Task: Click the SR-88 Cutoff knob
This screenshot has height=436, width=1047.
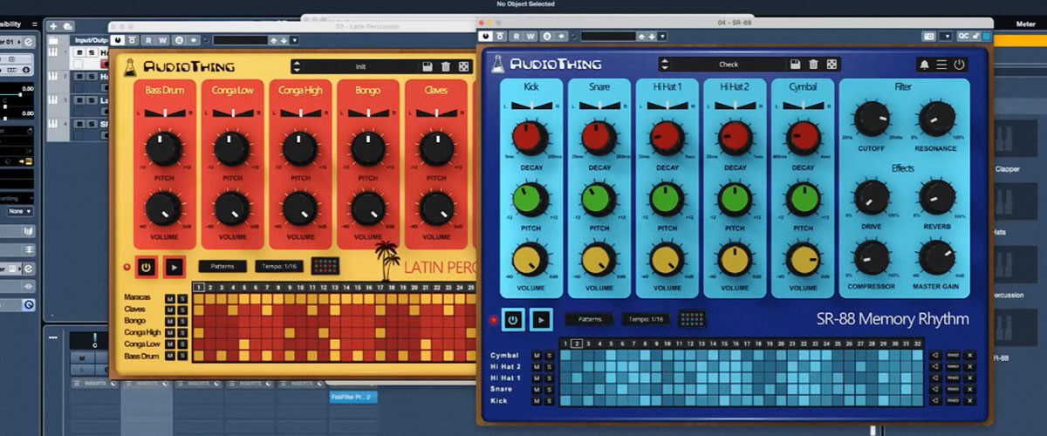Action: 871,119
